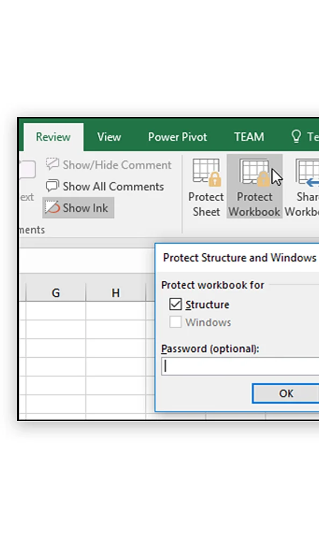Image resolution: width=319 pixels, height=538 pixels.
Task: Focus the Password (optional) field
Action: (x=240, y=366)
